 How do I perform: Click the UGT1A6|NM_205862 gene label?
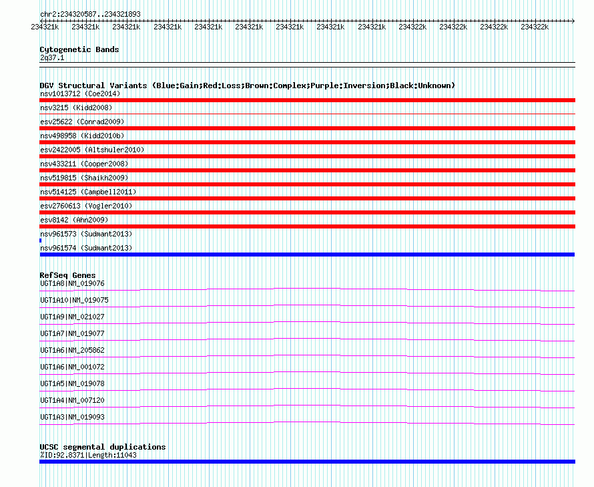coord(72,351)
